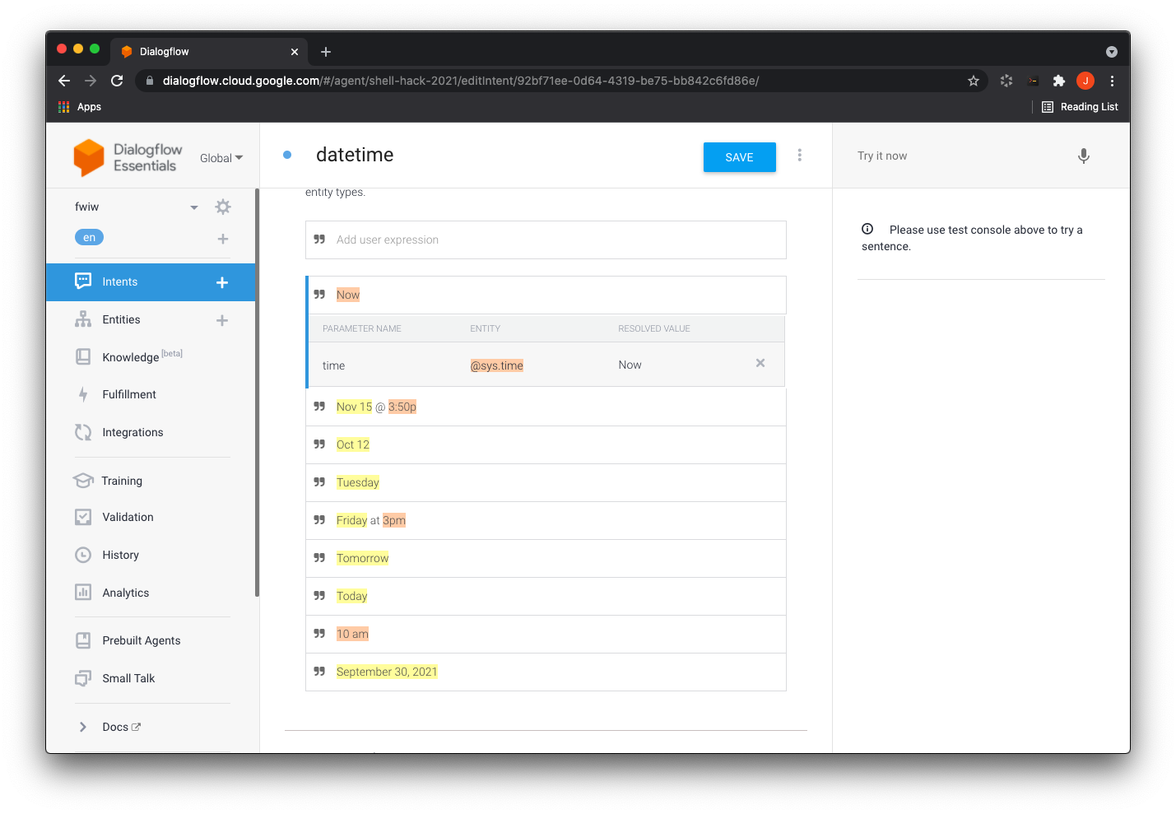This screenshot has width=1176, height=814.
Task: Close the Dialogflow browser tab
Action: 295,52
